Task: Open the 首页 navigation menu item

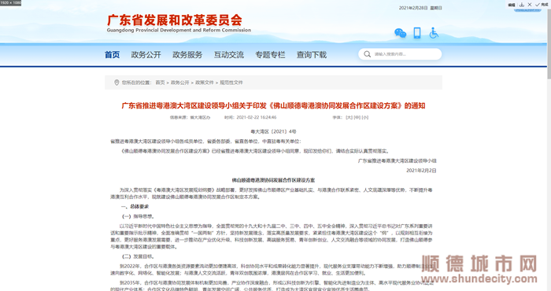Action: 112,55
